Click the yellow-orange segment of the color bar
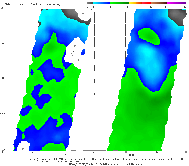 tap(136, 3)
